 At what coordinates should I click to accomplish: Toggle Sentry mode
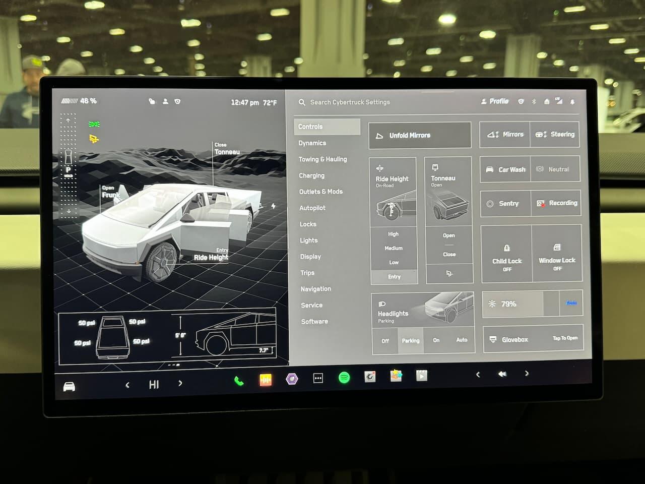[x=505, y=204]
